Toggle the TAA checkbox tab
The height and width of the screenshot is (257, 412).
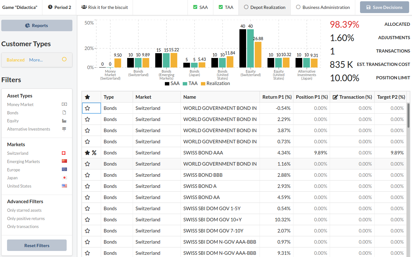point(226,7)
